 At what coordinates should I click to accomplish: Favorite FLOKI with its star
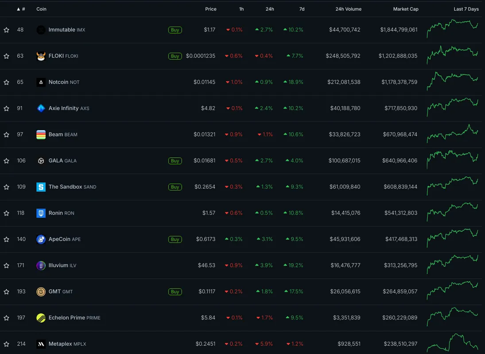[7, 56]
